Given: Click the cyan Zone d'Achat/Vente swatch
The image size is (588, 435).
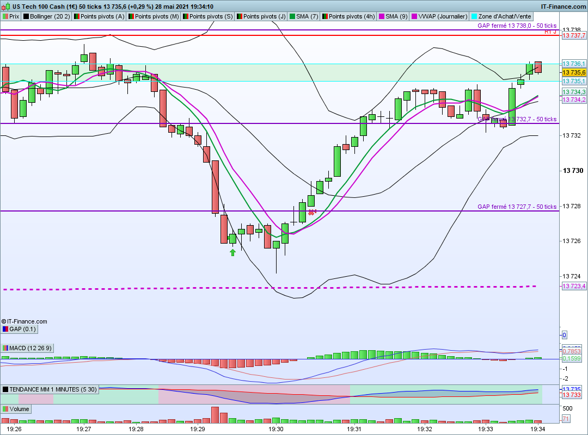Looking at the screenshot, I should tap(474, 16).
